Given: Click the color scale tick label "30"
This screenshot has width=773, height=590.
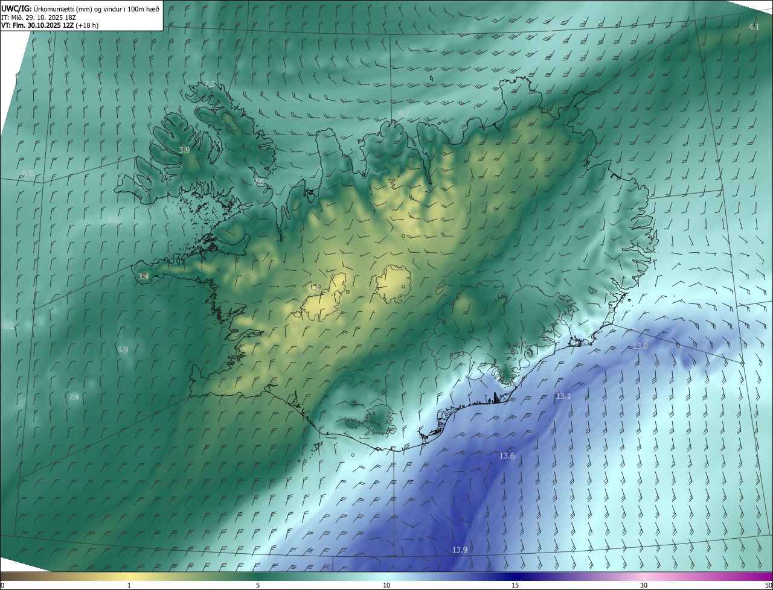Looking at the screenshot, I should coord(644,585).
